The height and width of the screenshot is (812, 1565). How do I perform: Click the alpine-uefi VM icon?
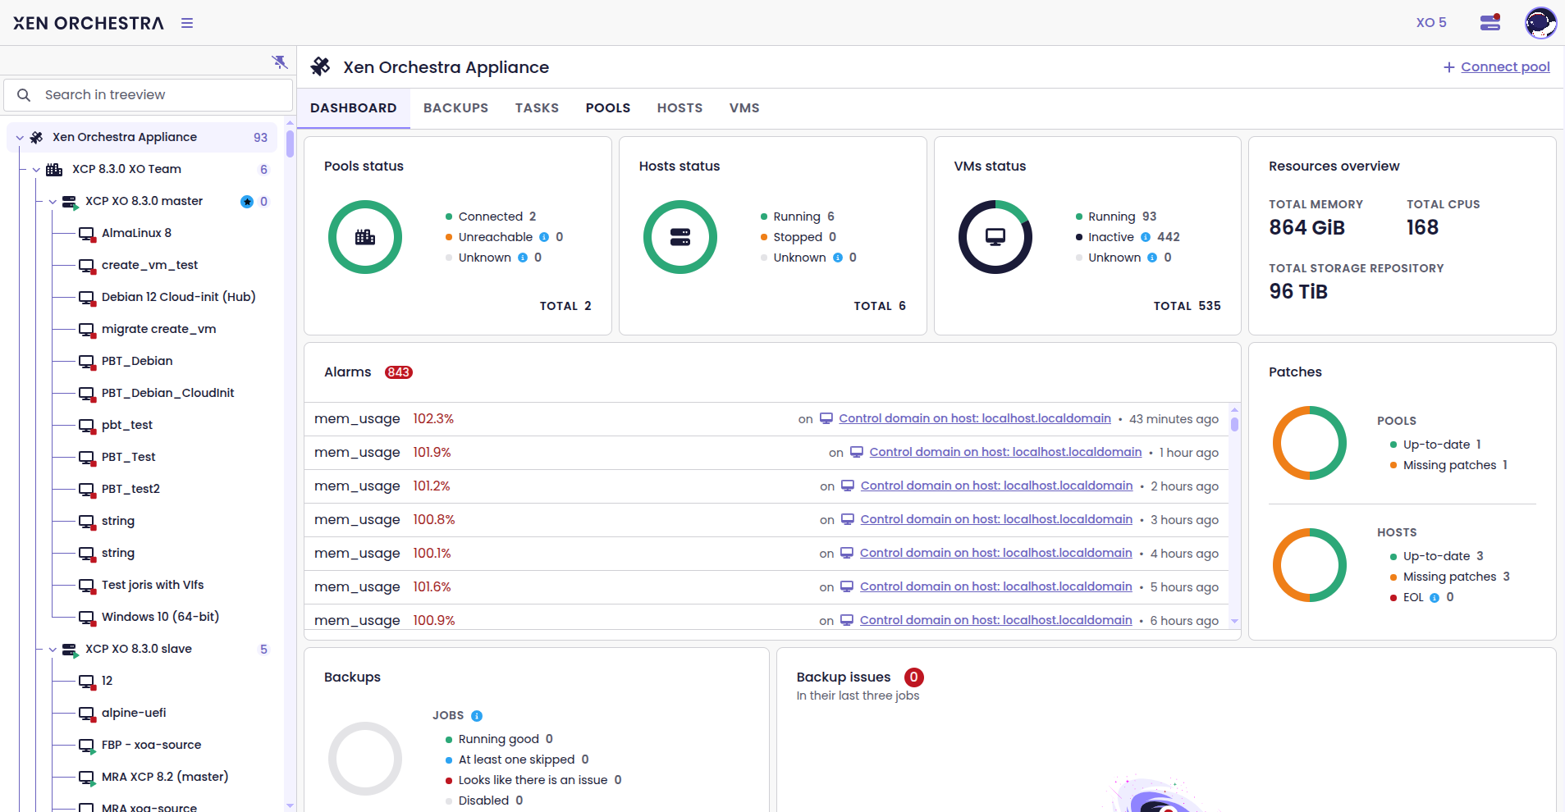87,714
